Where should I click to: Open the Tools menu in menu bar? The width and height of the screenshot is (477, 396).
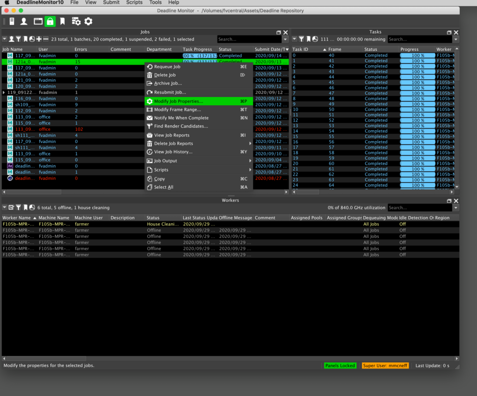point(156,2)
